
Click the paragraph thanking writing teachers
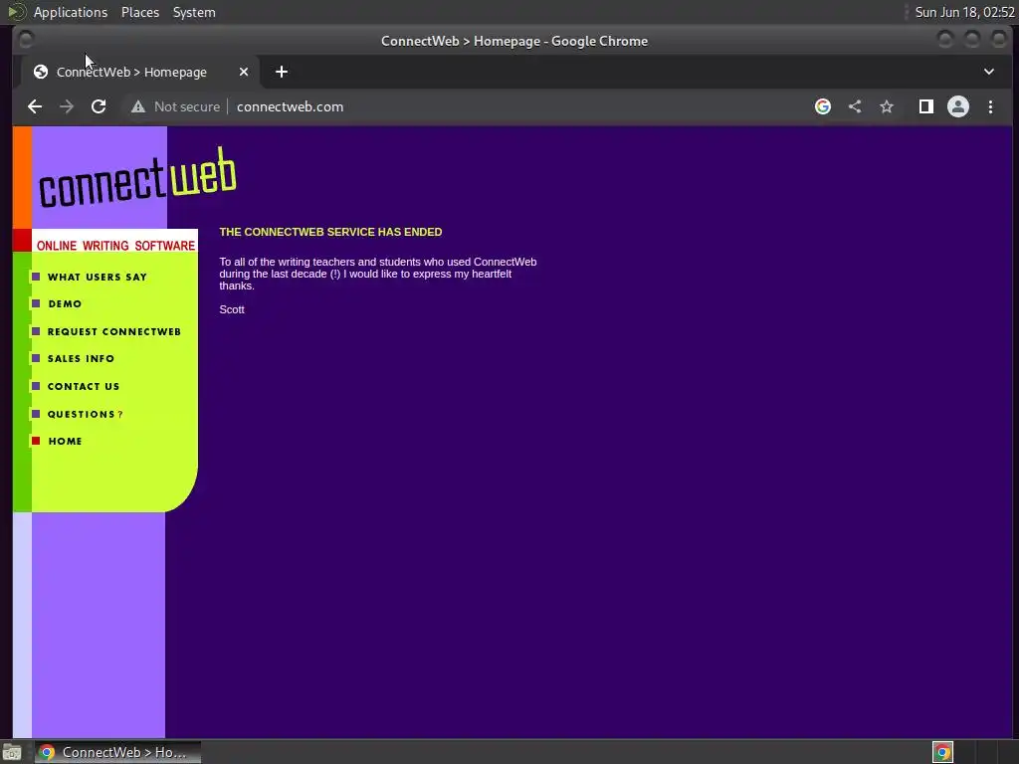(x=377, y=274)
